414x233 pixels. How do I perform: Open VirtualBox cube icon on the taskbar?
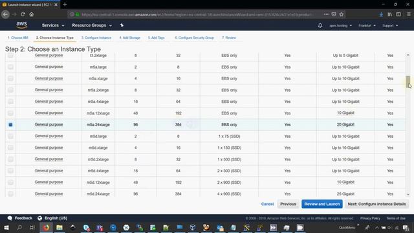[193, 227]
